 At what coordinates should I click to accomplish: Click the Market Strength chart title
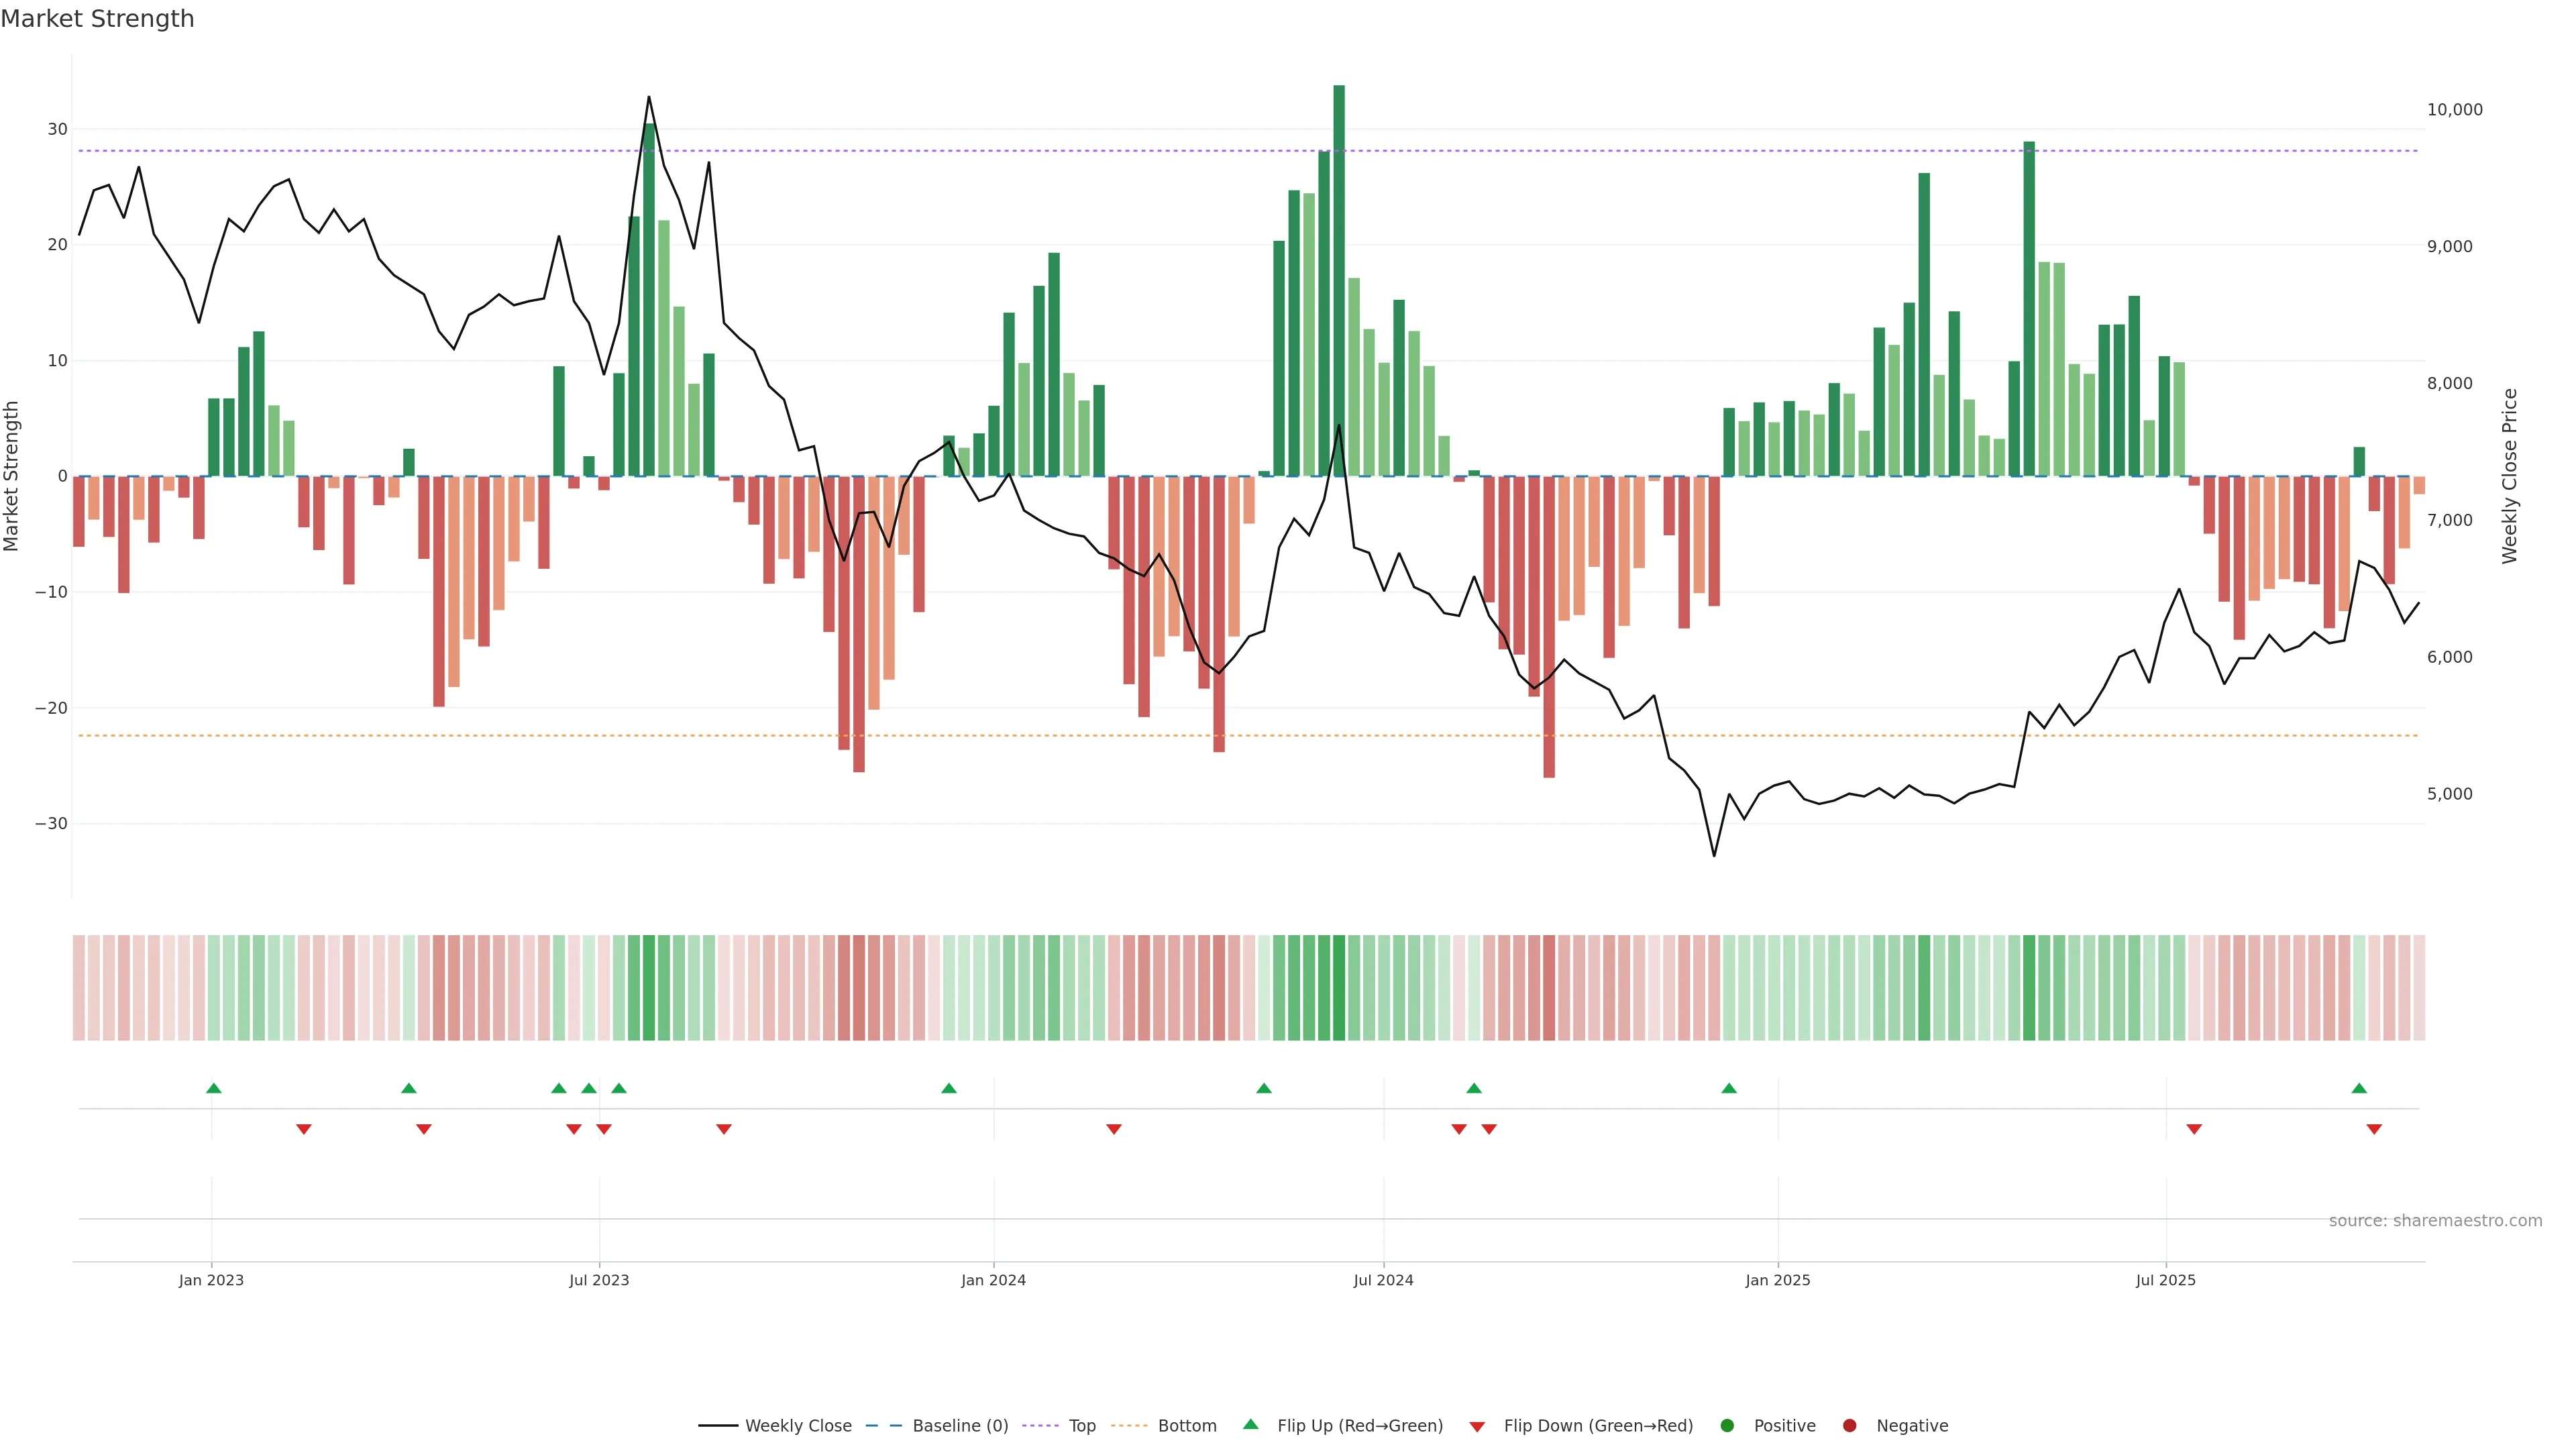click(x=97, y=19)
